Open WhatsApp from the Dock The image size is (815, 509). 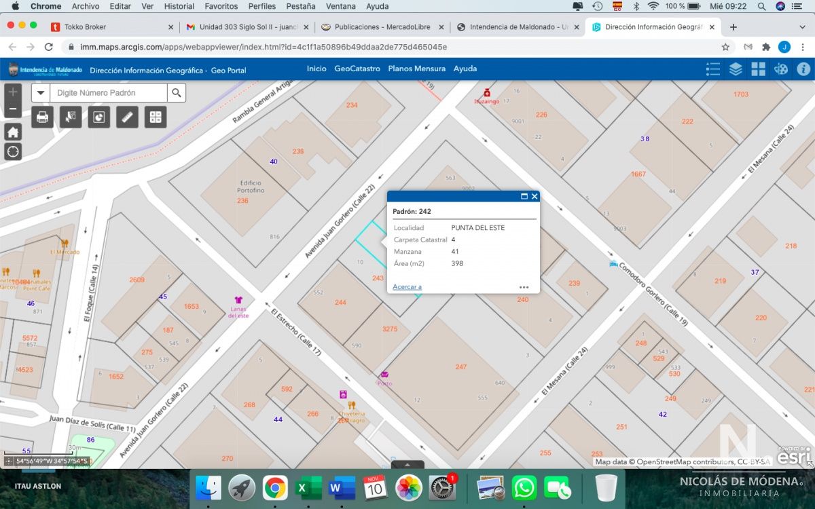tap(524, 488)
